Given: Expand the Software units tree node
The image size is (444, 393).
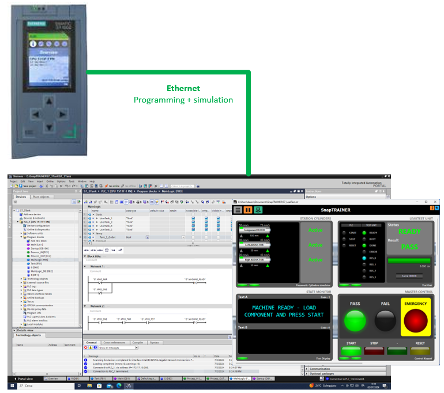Looking at the screenshot, I should [21, 233].
